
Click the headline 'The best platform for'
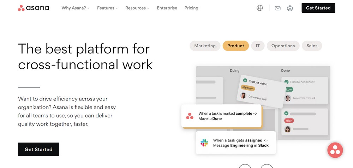(84, 48)
